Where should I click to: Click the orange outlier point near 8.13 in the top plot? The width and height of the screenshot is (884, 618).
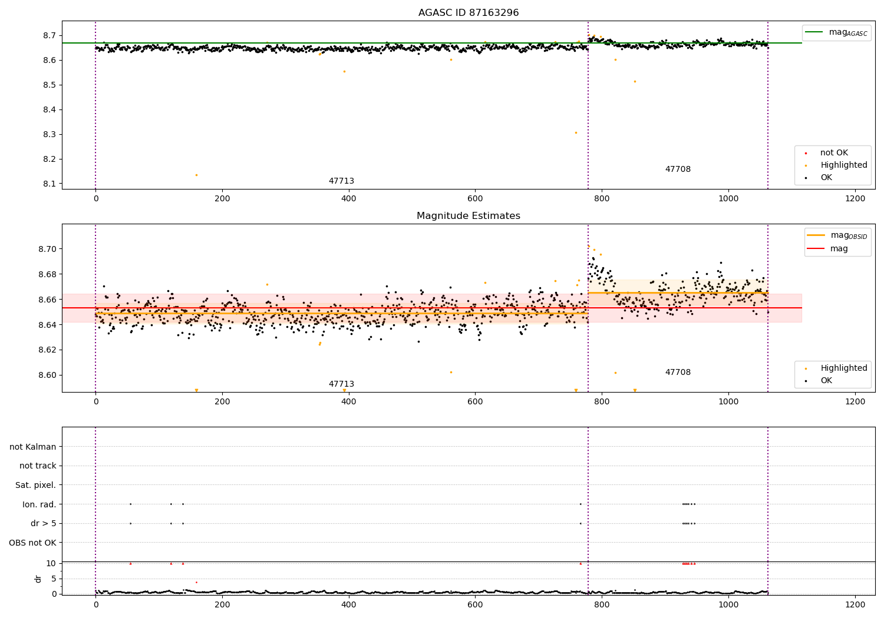coord(196,175)
